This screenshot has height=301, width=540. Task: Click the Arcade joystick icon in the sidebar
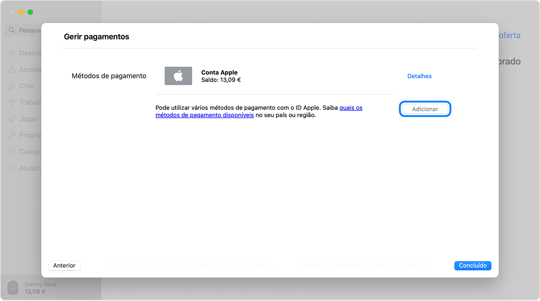tap(12, 69)
